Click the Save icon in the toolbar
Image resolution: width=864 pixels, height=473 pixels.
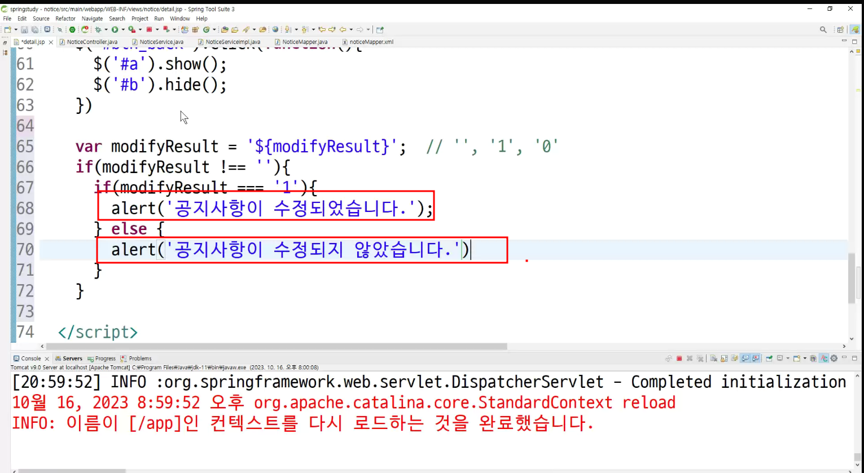coord(24,30)
